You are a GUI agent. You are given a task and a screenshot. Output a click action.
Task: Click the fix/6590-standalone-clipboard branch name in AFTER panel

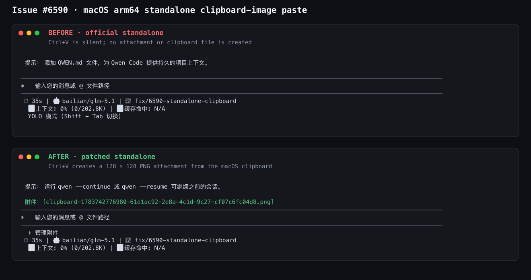pos(185,240)
